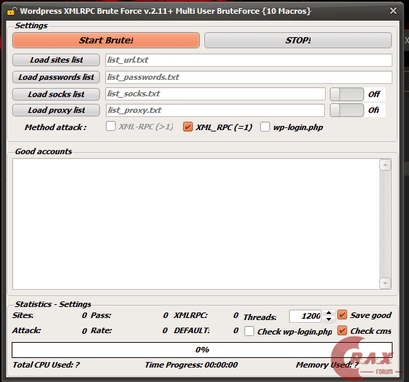Screen dimensions: 409x382
Task: Click Load proxy list button
Action: coord(56,110)
